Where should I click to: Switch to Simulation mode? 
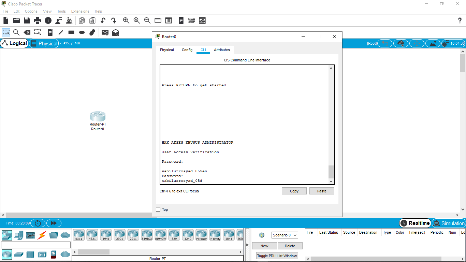[449, 223]
